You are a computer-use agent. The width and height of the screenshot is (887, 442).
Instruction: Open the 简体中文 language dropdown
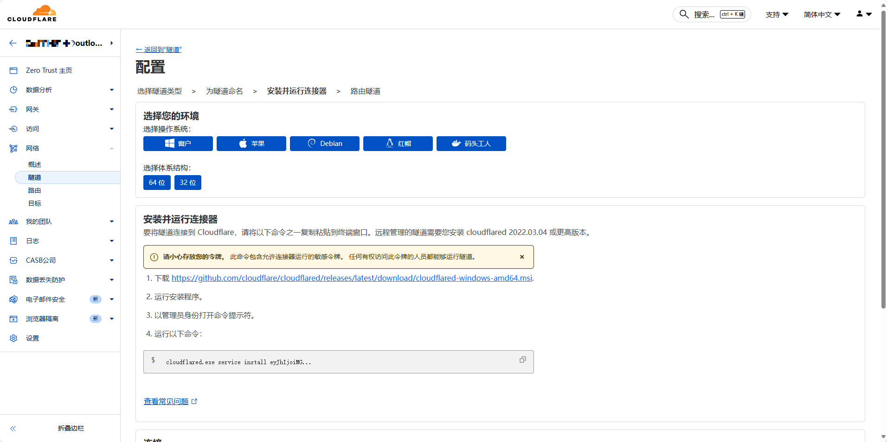[x=822, y=14]
